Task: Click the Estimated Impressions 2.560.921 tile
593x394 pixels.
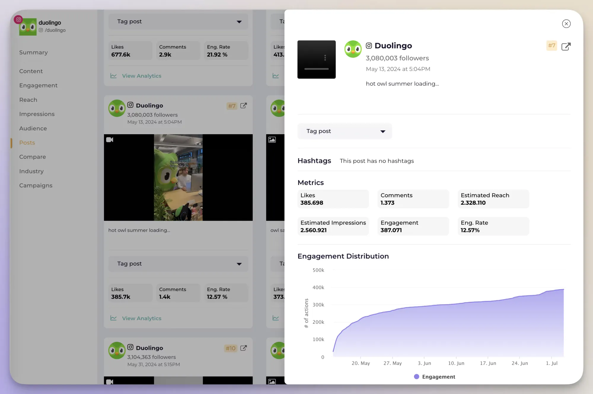Action: [x=333, y=226]
